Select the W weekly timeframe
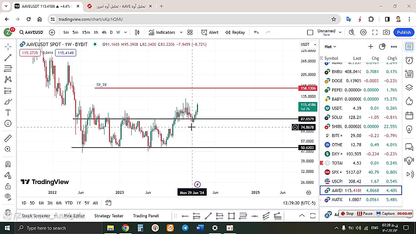This screenshot has height=234, width=416. click(x=118, y=32)
